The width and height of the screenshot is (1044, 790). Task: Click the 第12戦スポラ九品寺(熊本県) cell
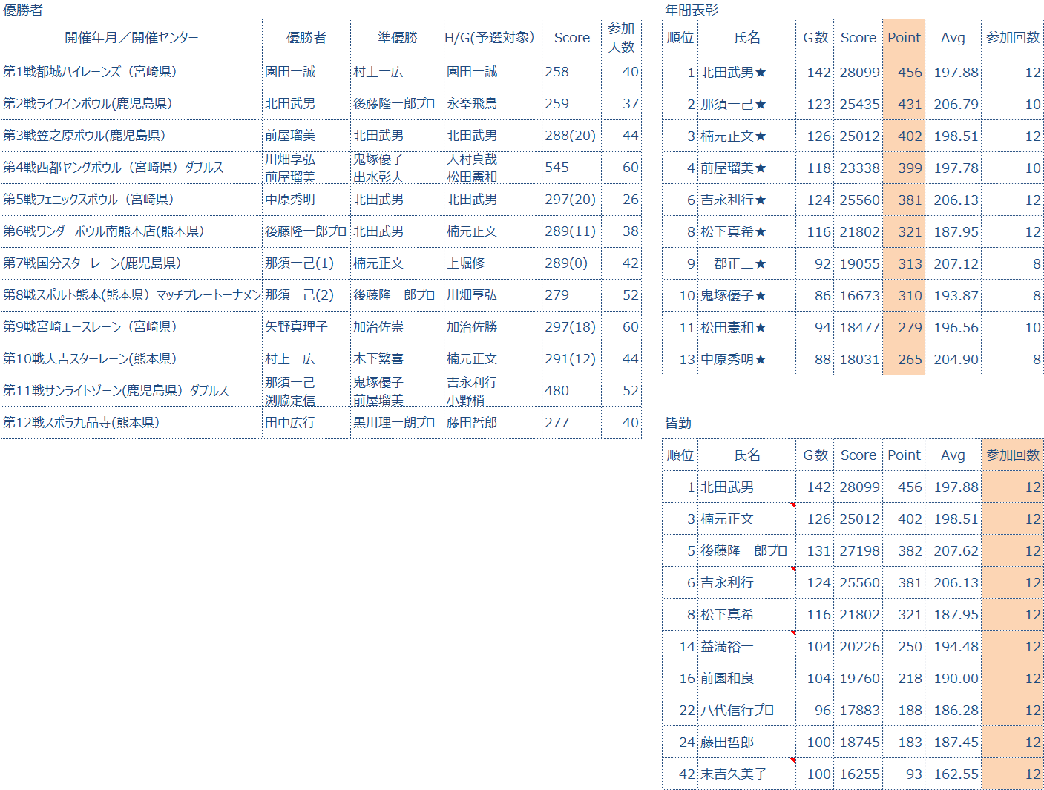tap(131, 423)
